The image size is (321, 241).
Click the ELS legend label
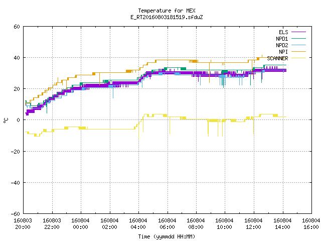tap(283, 32)
